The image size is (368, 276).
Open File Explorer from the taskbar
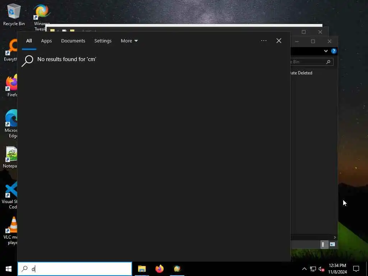[x=142, y=269]
